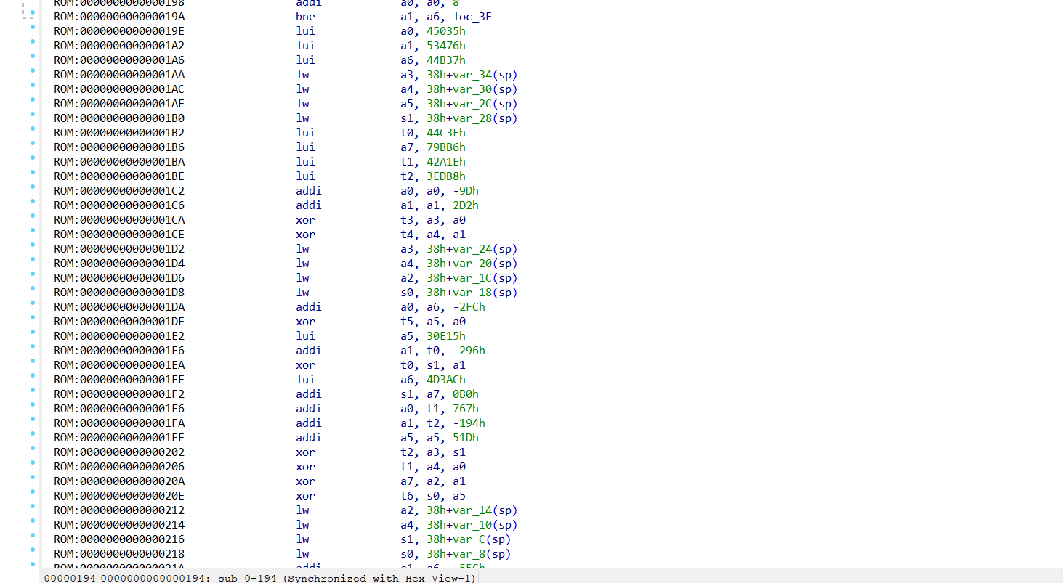
Task: Click address ROM:00000000000001EA
Action: click(119, 365)
